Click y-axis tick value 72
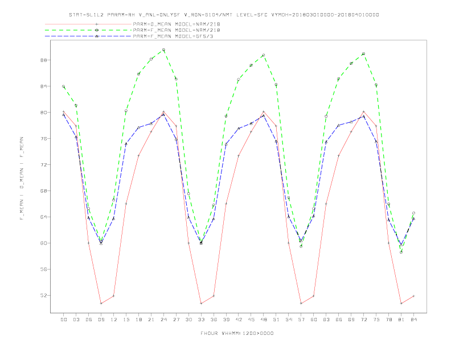Screen dimensions: 451x348 click(43, 164)
